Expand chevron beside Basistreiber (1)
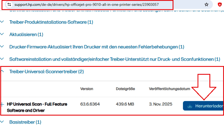Viewport: 224px width, 125px height. click(2, 122)
